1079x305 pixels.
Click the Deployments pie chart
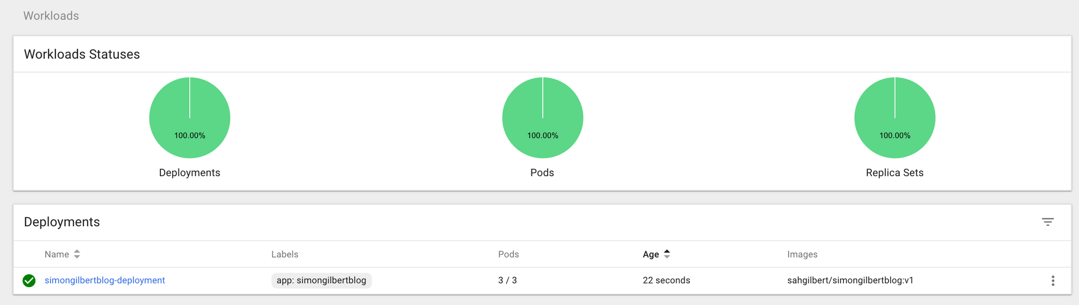point(190,117)
